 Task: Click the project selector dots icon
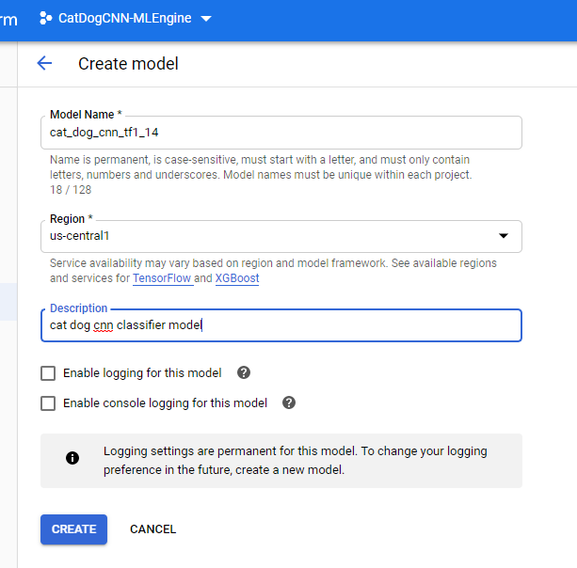point(46,18)
